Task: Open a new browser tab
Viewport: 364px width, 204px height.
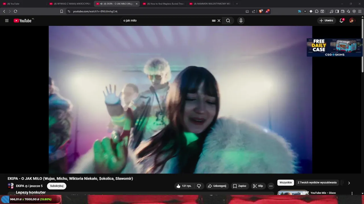Action: click(237, 4)
